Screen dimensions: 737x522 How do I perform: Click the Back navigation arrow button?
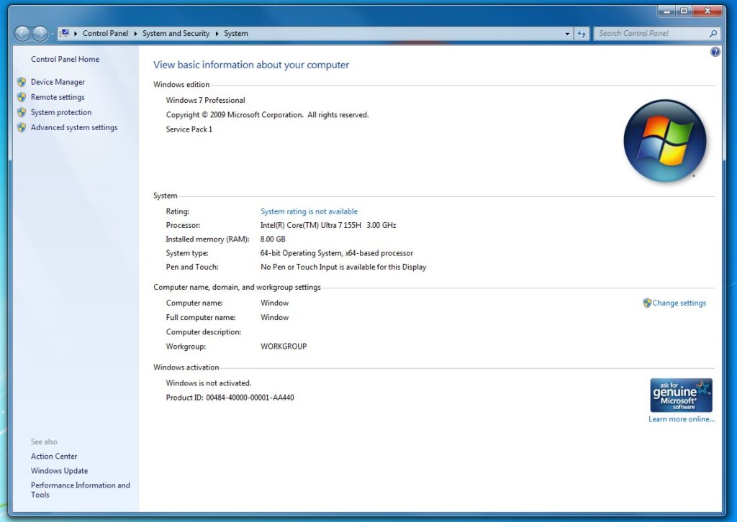pyautogui.click(x=22, y=34)
